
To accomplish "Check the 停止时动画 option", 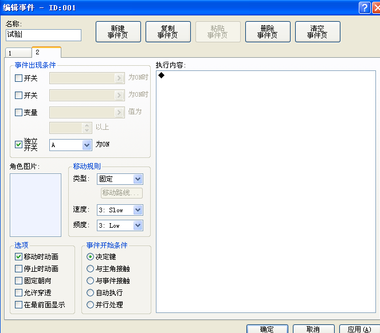I will pyautogui.click(x=18, y=268).
